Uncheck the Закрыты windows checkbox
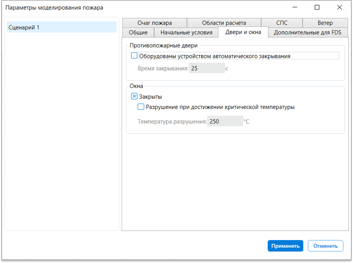Image resolution: width=353 pixels, height=263 pixels. 134,96
